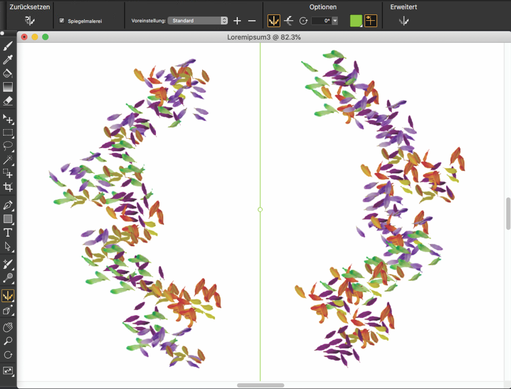
Task: Click the Zurücksetzen reset tool icon
Action: [x=29, y=21]
